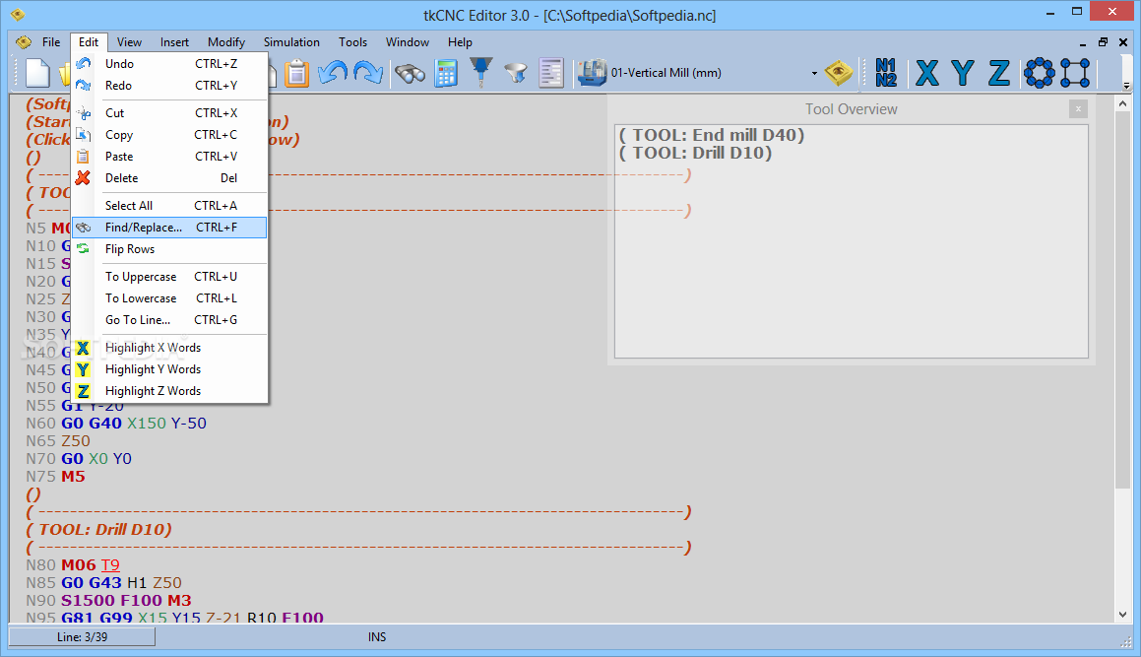Click '( TOOL: Drill D10)' in Tool Overview
Screen dimensions: 1141x657
[695, 153]
